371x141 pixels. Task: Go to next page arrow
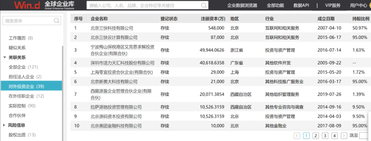pos(343,136)
